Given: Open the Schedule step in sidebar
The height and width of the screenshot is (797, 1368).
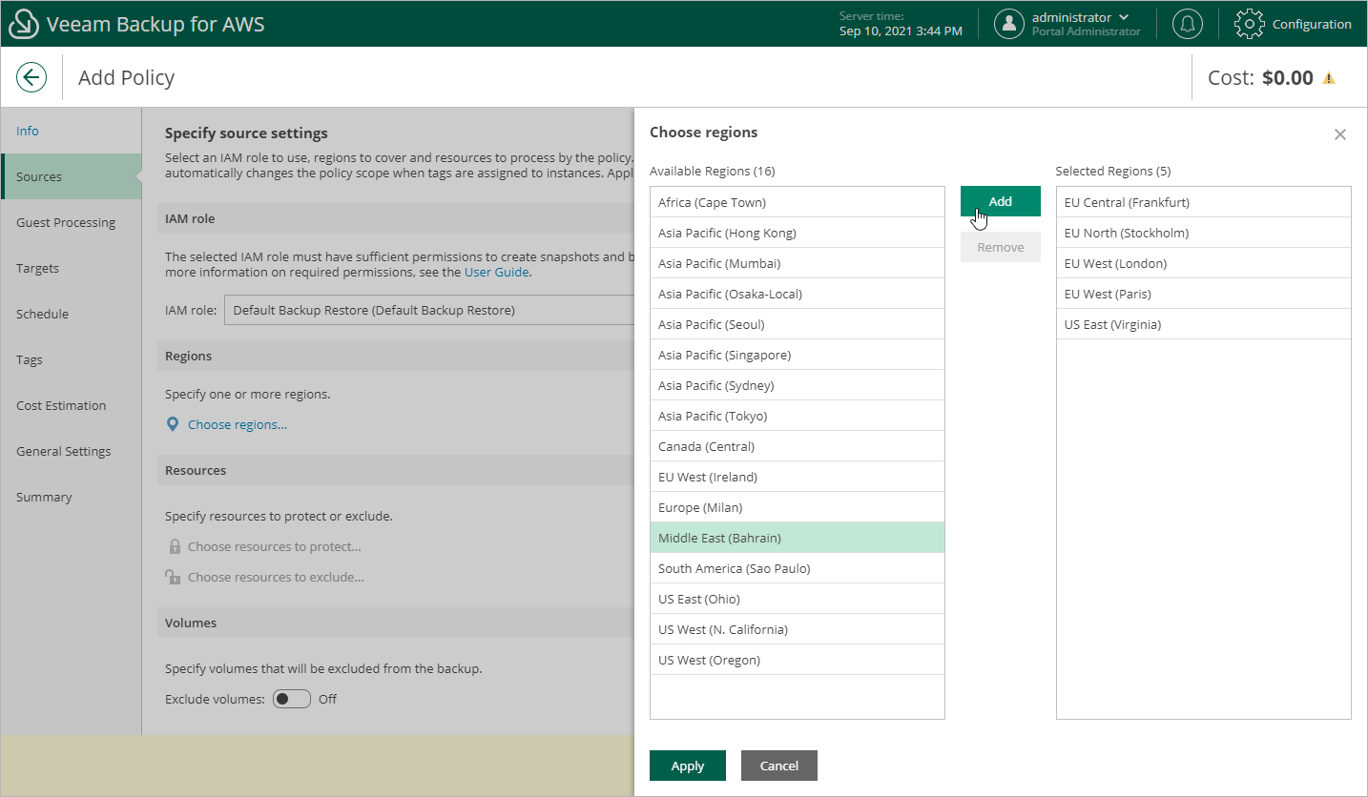Looking at the screenshot, I should [x=42, y=314].
